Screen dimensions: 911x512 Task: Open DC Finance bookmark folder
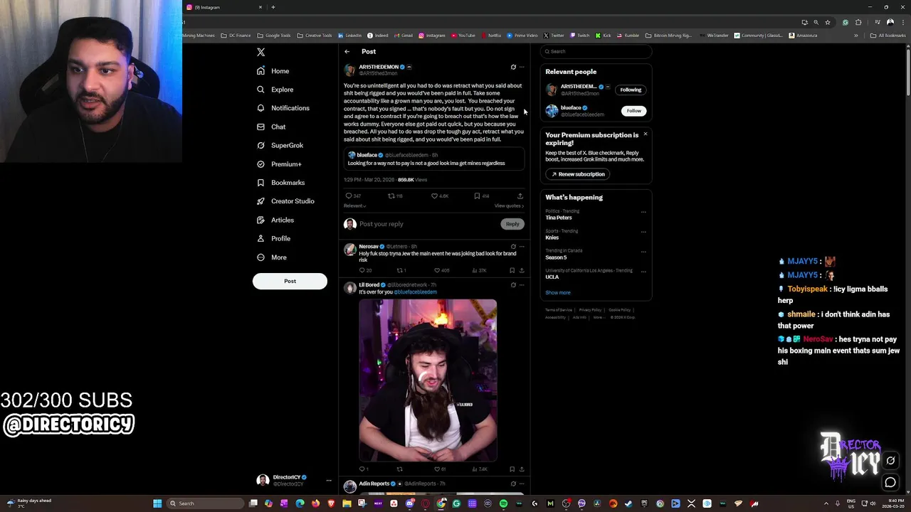(236, 36)
